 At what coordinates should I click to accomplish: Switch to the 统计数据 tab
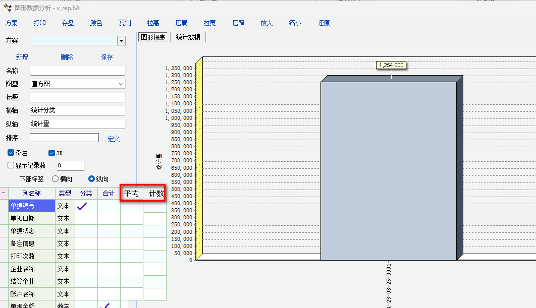(188, 37)
